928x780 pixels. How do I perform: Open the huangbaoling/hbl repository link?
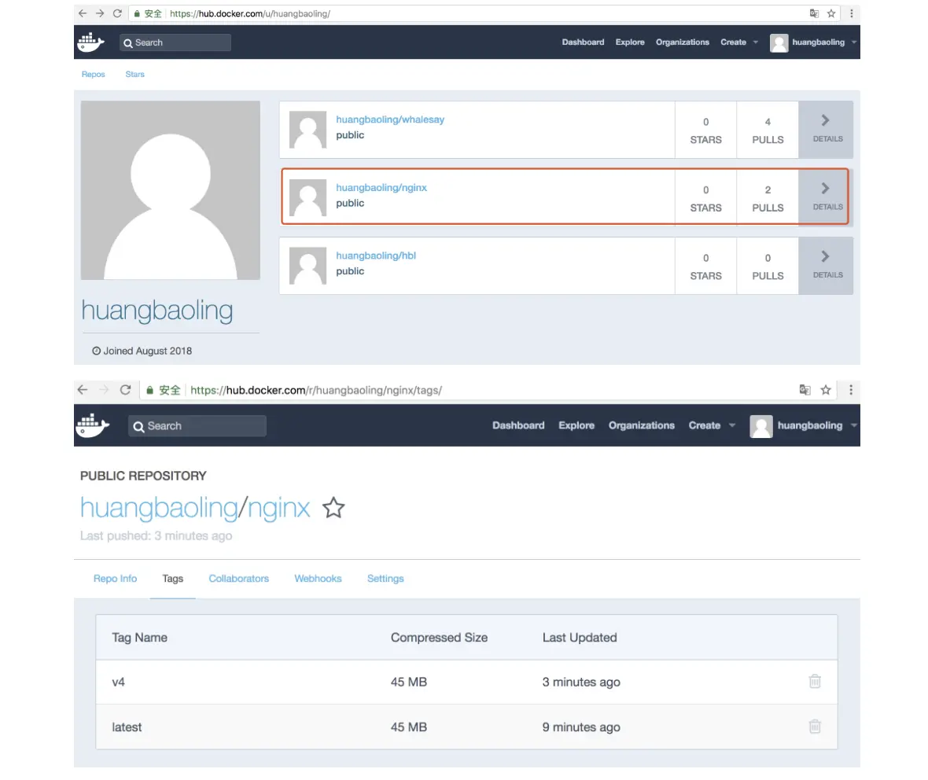[x=376, y=256]
